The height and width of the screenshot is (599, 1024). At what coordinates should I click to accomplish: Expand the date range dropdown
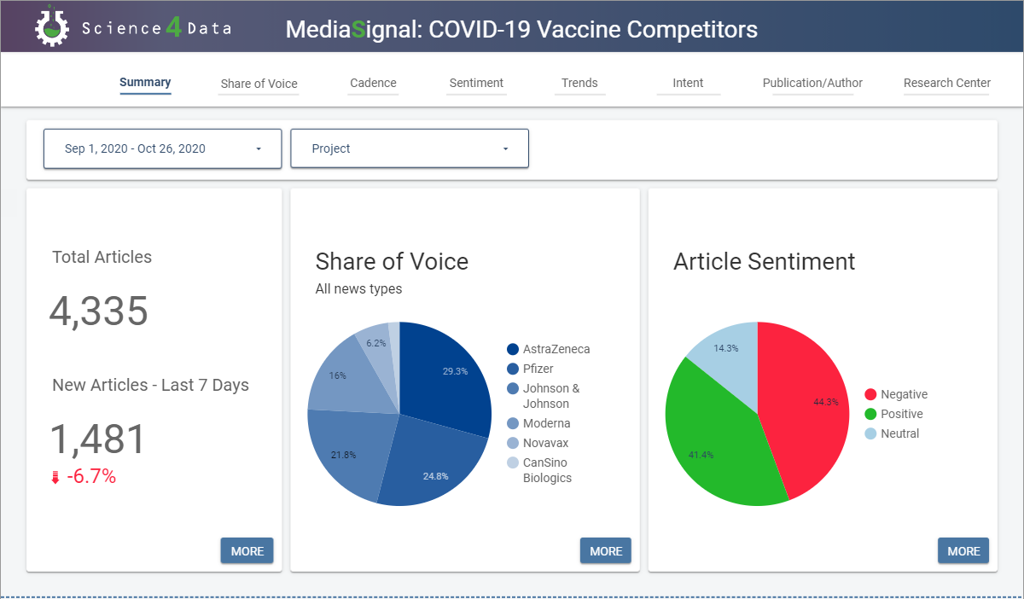tap(162, 148)
